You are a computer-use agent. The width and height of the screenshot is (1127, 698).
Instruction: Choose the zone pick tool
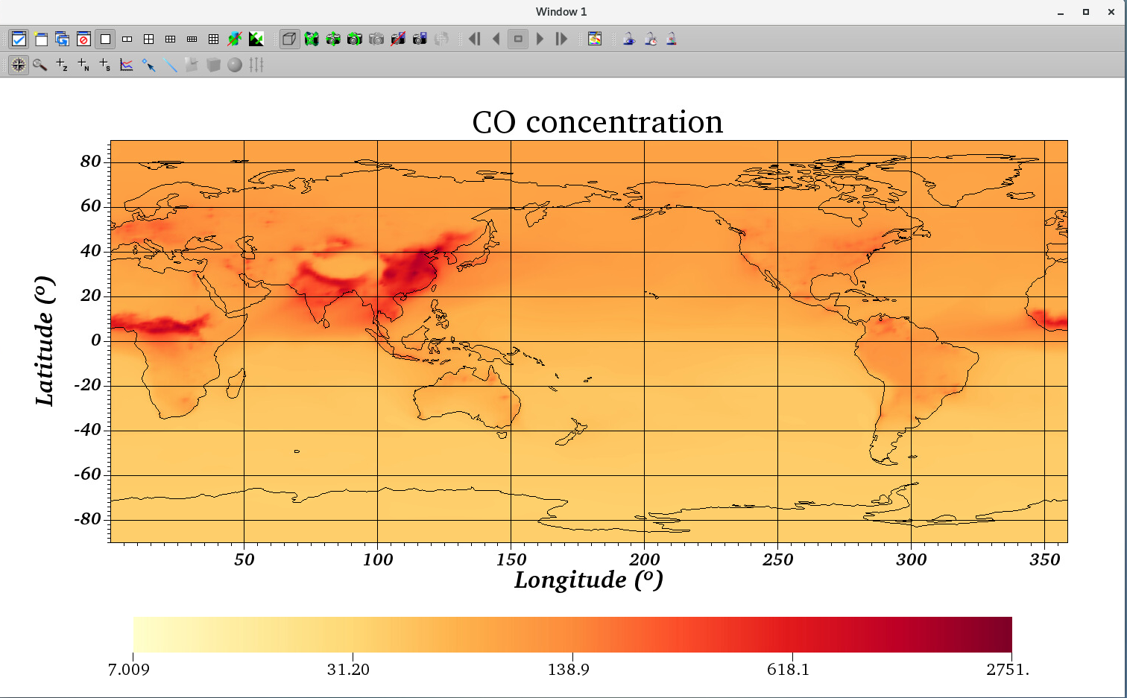(x=62, y=66)
